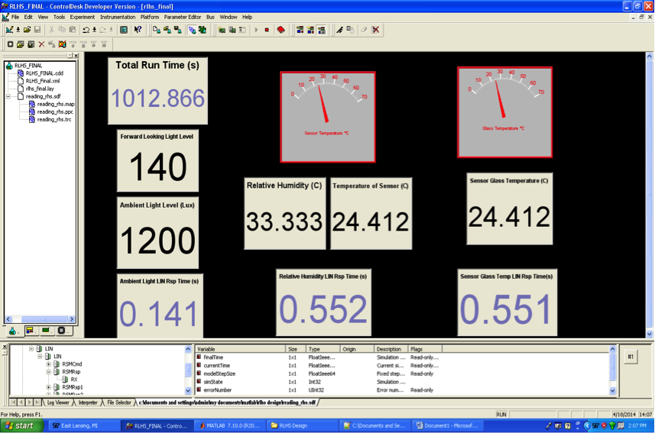Click the Paste clipboard toolbar icon
The width and height of the screenshot is (655, 433).
click(73, 30)
